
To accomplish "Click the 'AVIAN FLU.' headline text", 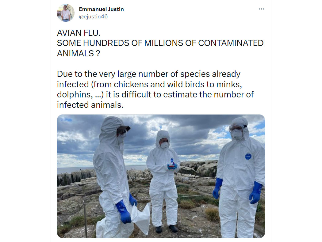I will click(79, 33).
